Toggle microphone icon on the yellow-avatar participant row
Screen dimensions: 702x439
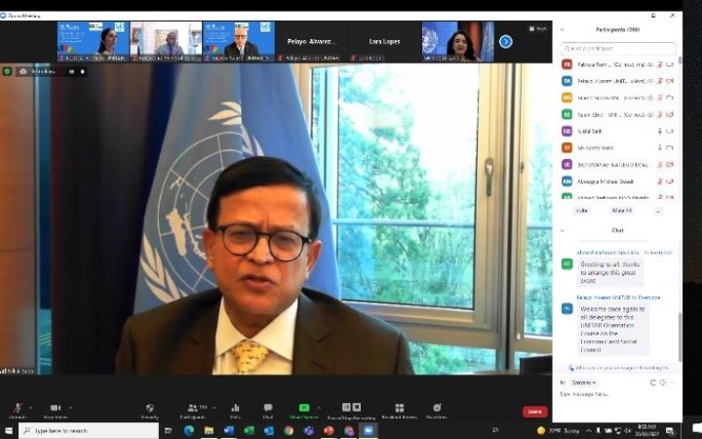659,98
